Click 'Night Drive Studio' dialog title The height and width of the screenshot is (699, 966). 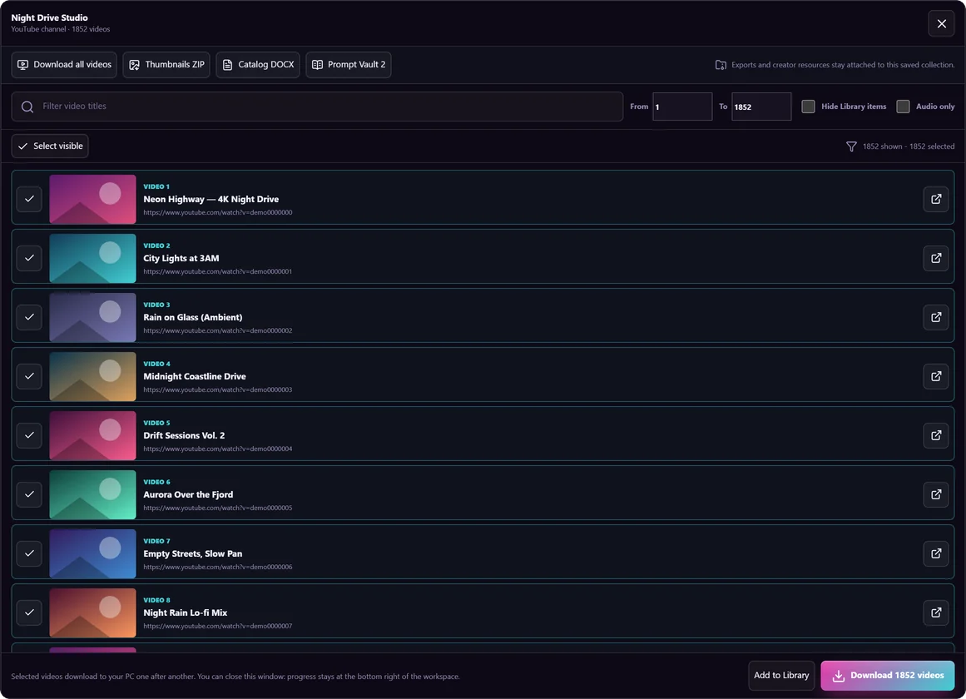coord(49,17)
